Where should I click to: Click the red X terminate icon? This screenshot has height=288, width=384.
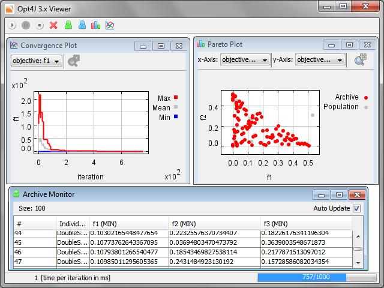click(x=53, y=25)
